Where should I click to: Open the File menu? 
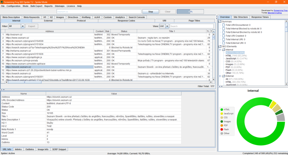click(x=3, y=6)
